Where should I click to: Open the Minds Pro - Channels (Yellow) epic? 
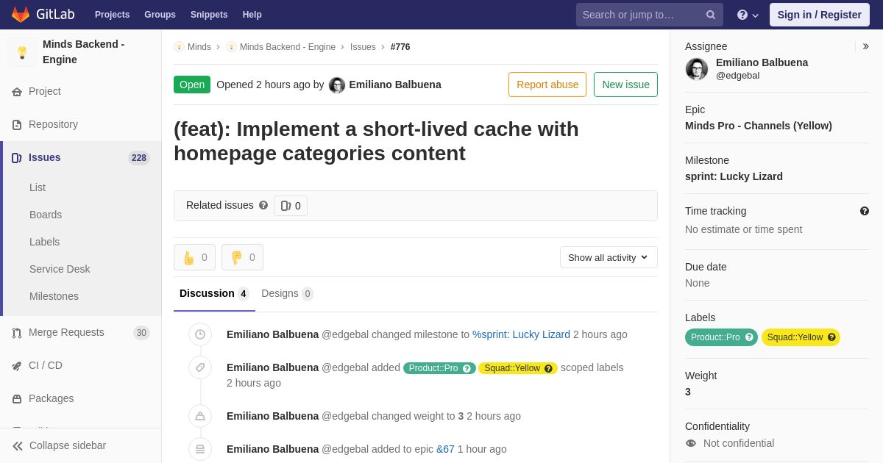(759, 126)
